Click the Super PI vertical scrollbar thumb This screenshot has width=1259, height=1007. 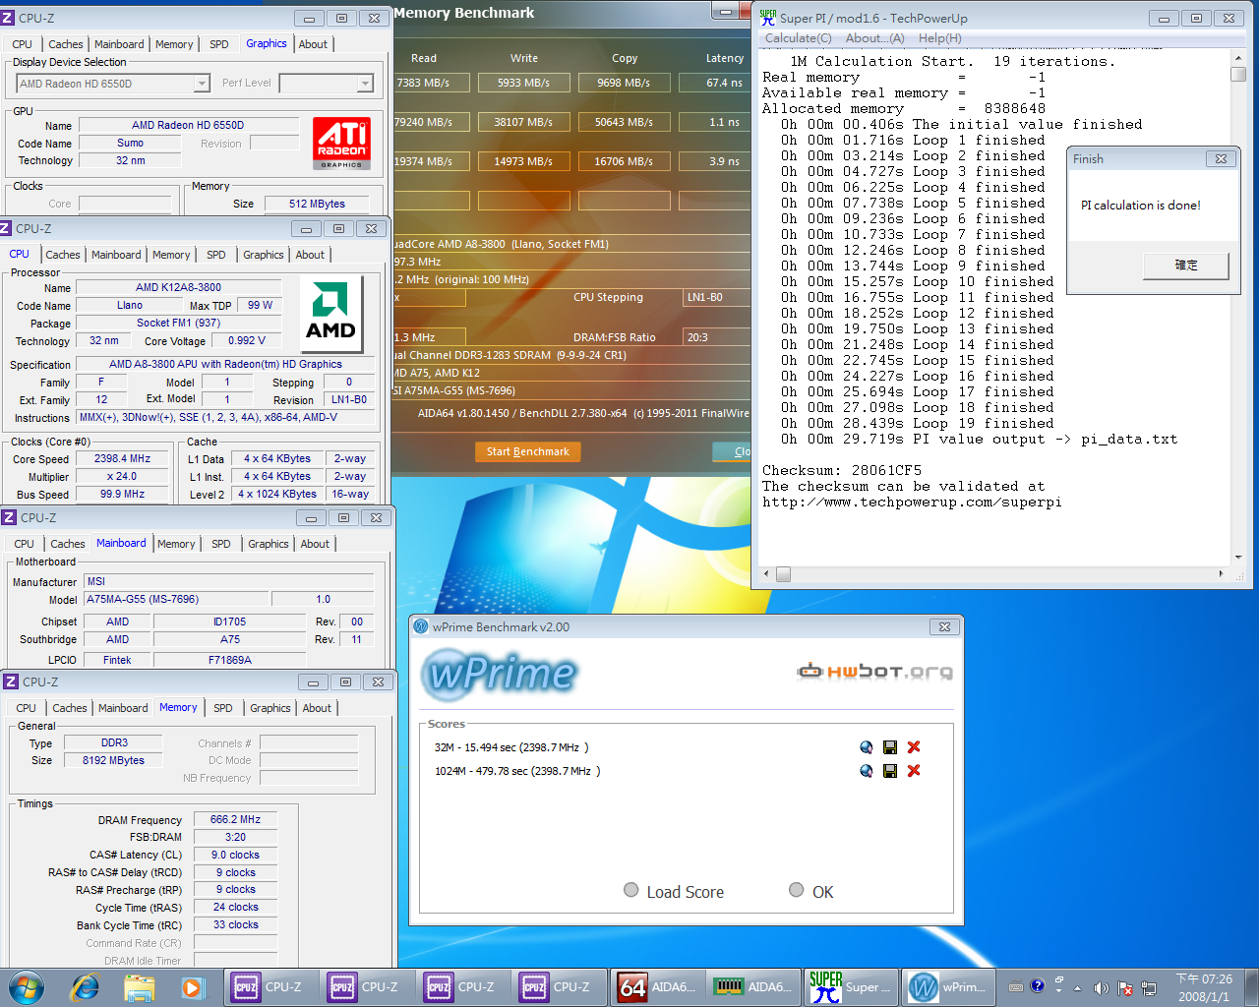1238,74
